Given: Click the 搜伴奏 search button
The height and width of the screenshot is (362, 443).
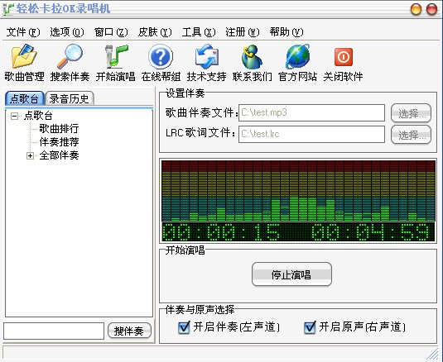Looking at the screenshot, I should click(x=129, y=331).
